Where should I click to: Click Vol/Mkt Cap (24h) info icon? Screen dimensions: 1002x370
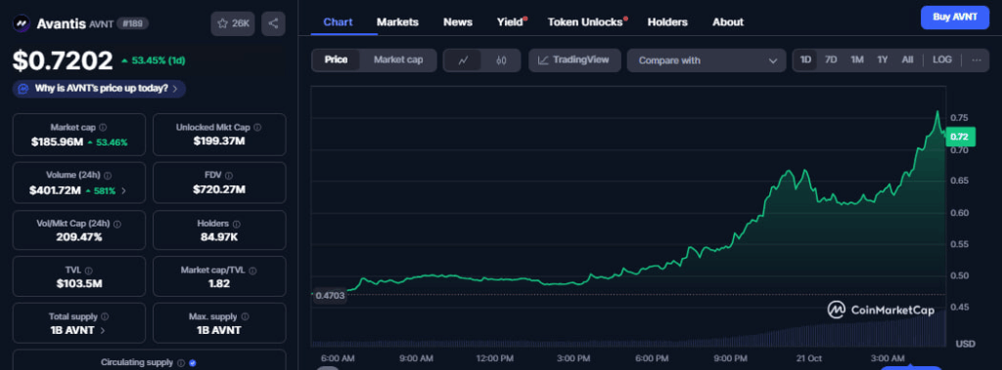click(117, 224)
